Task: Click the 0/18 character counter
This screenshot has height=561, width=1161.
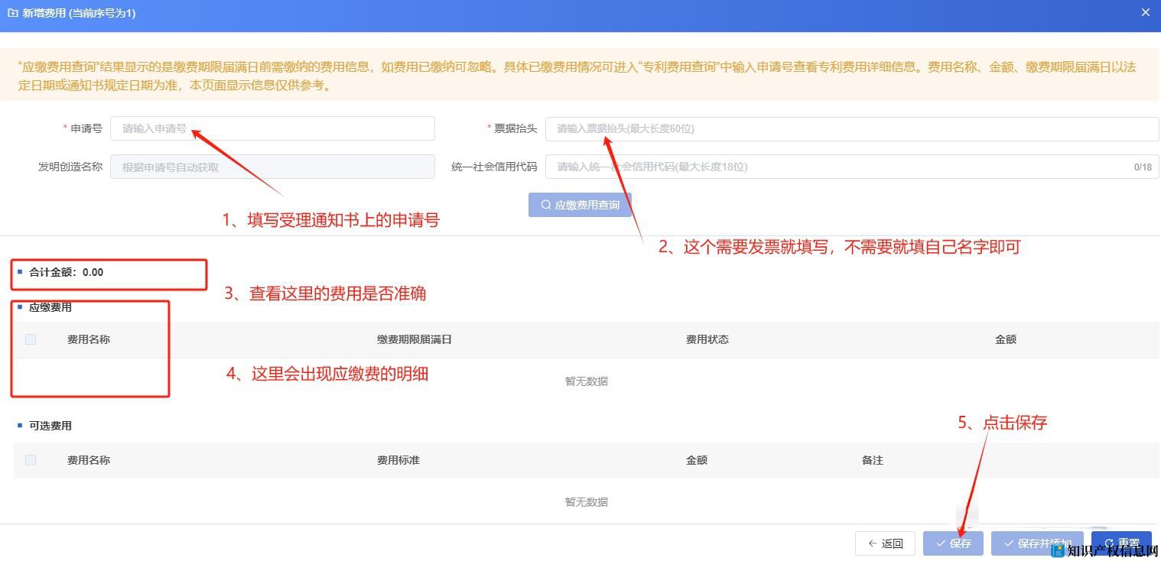Action: (x=1142, y=167)
